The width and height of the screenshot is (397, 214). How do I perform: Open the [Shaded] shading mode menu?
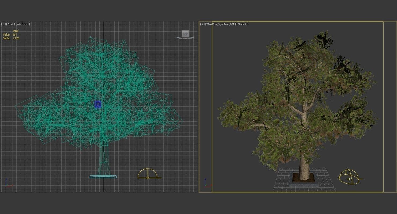point(242,24)
